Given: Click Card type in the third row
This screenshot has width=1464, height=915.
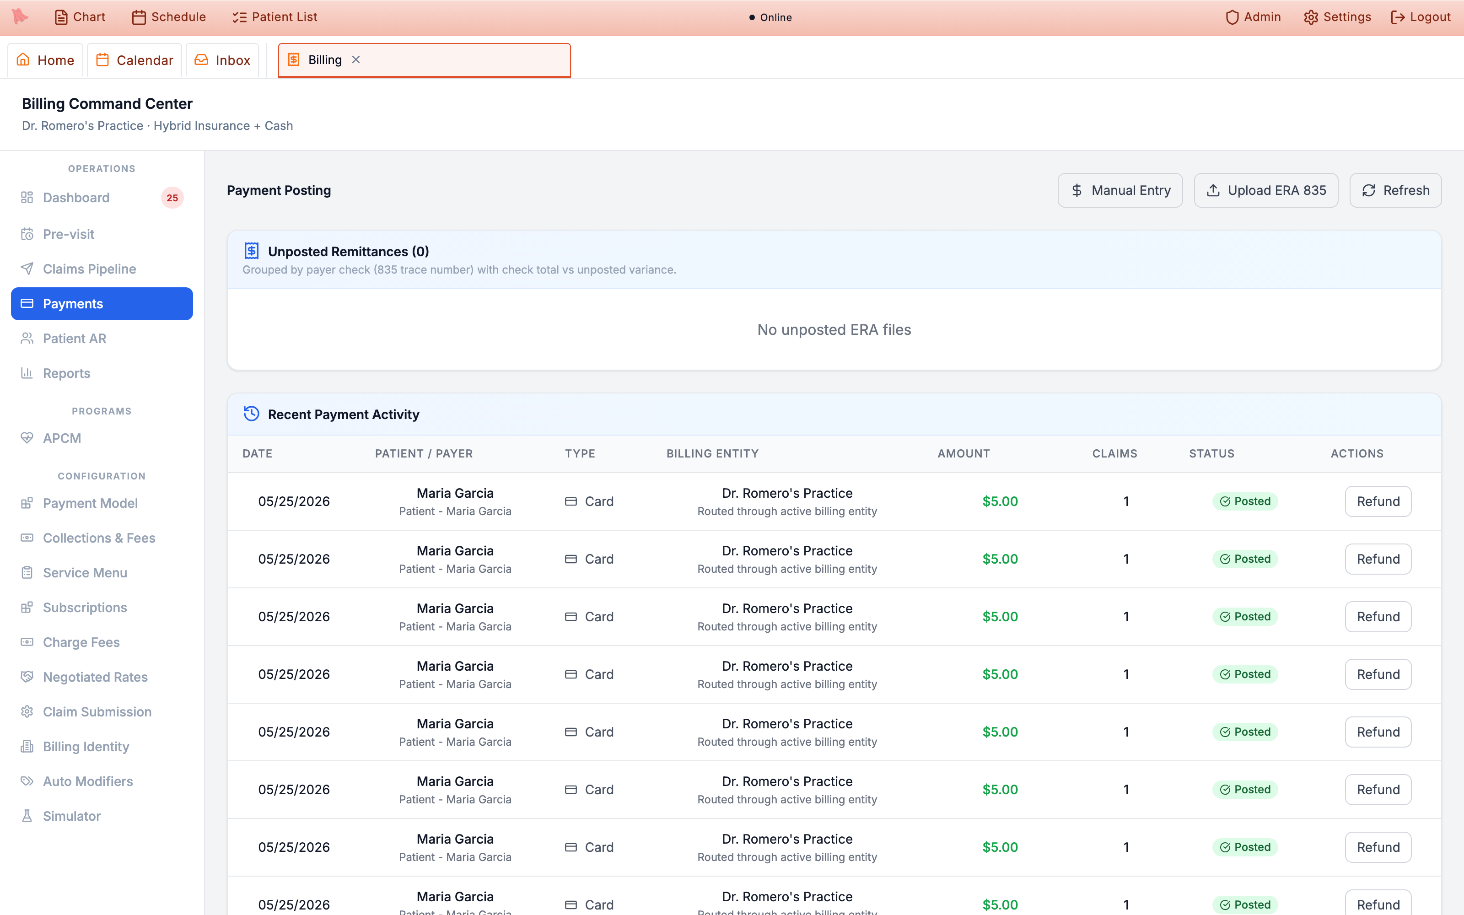Looking at the screenshot, I should pyautogui.click(x=589, y=617).
